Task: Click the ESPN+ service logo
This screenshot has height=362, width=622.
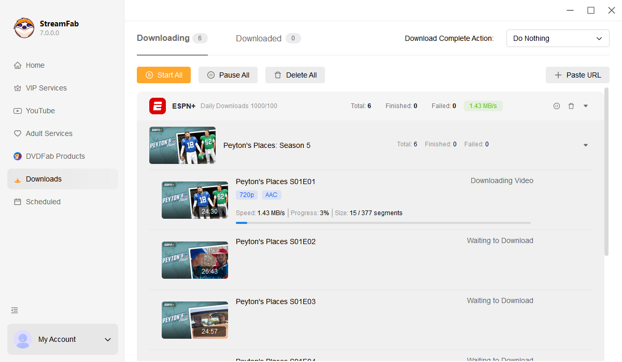Action: pyautogui.click(x=158, y=106)
